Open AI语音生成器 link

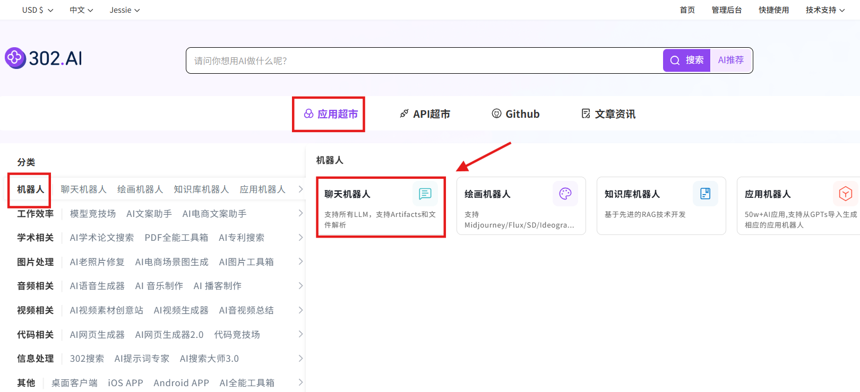[x=97, y=286]
